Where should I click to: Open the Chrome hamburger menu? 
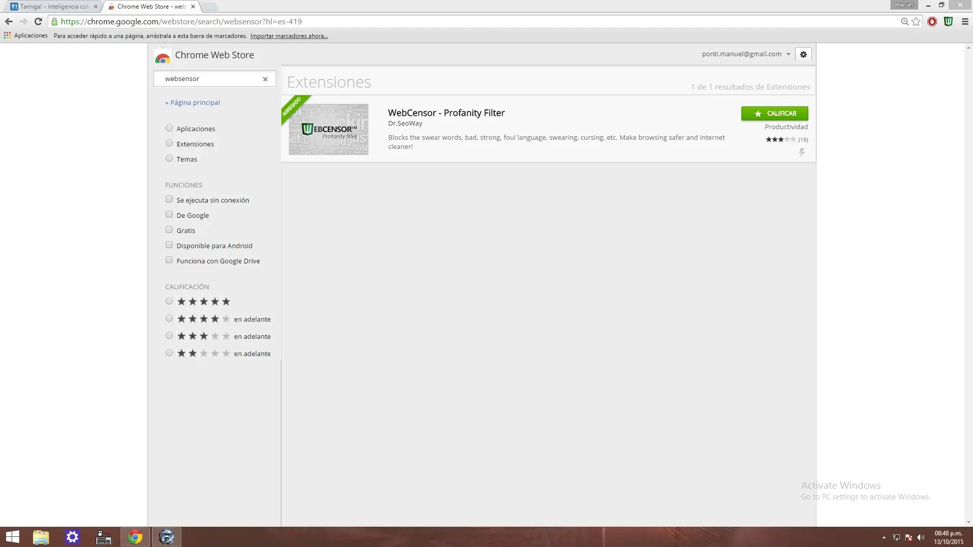click(965, 21)
